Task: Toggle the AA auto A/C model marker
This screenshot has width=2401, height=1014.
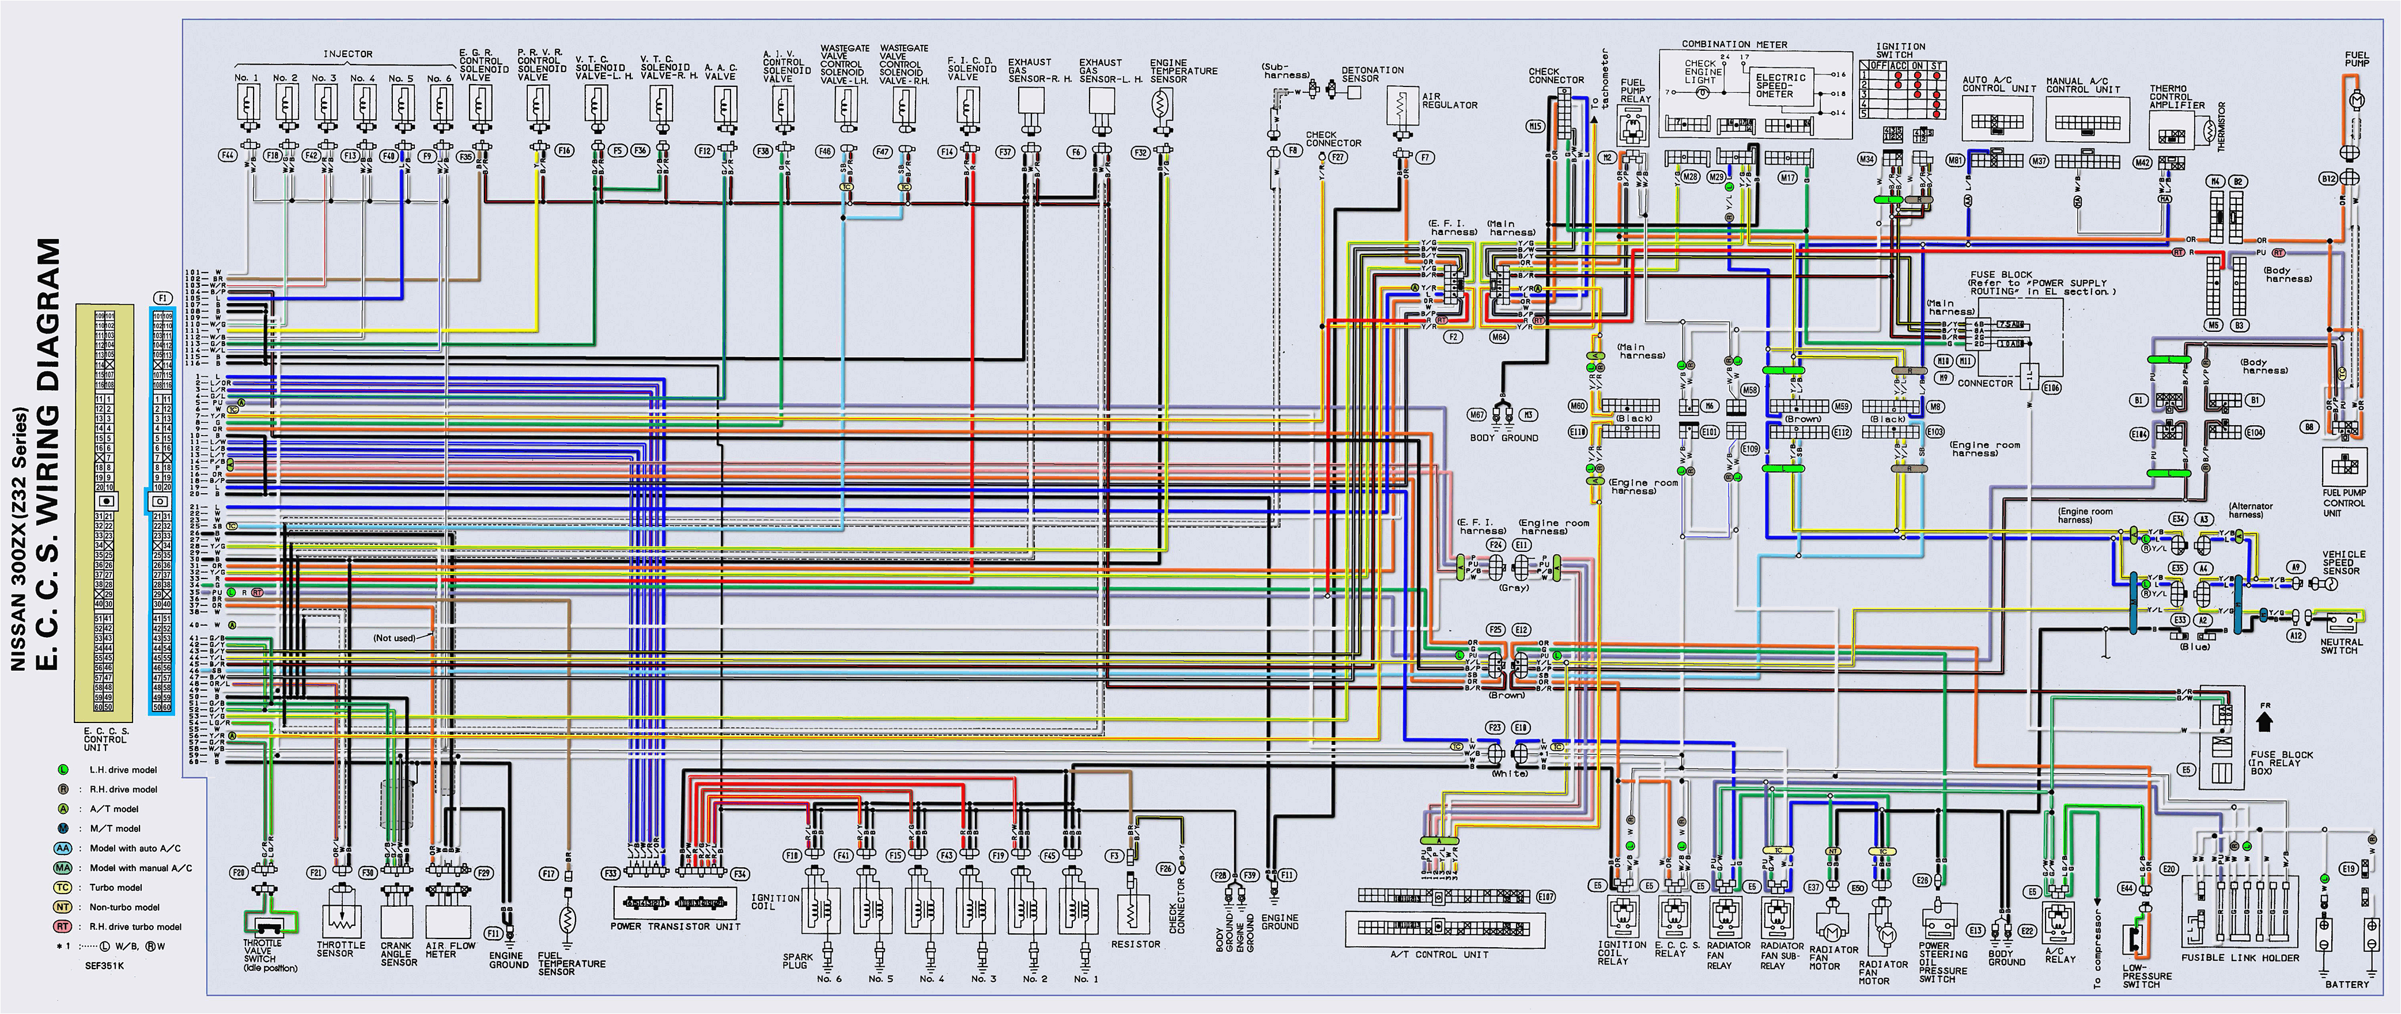Action: pyautogui.click(x=63, y=849)
